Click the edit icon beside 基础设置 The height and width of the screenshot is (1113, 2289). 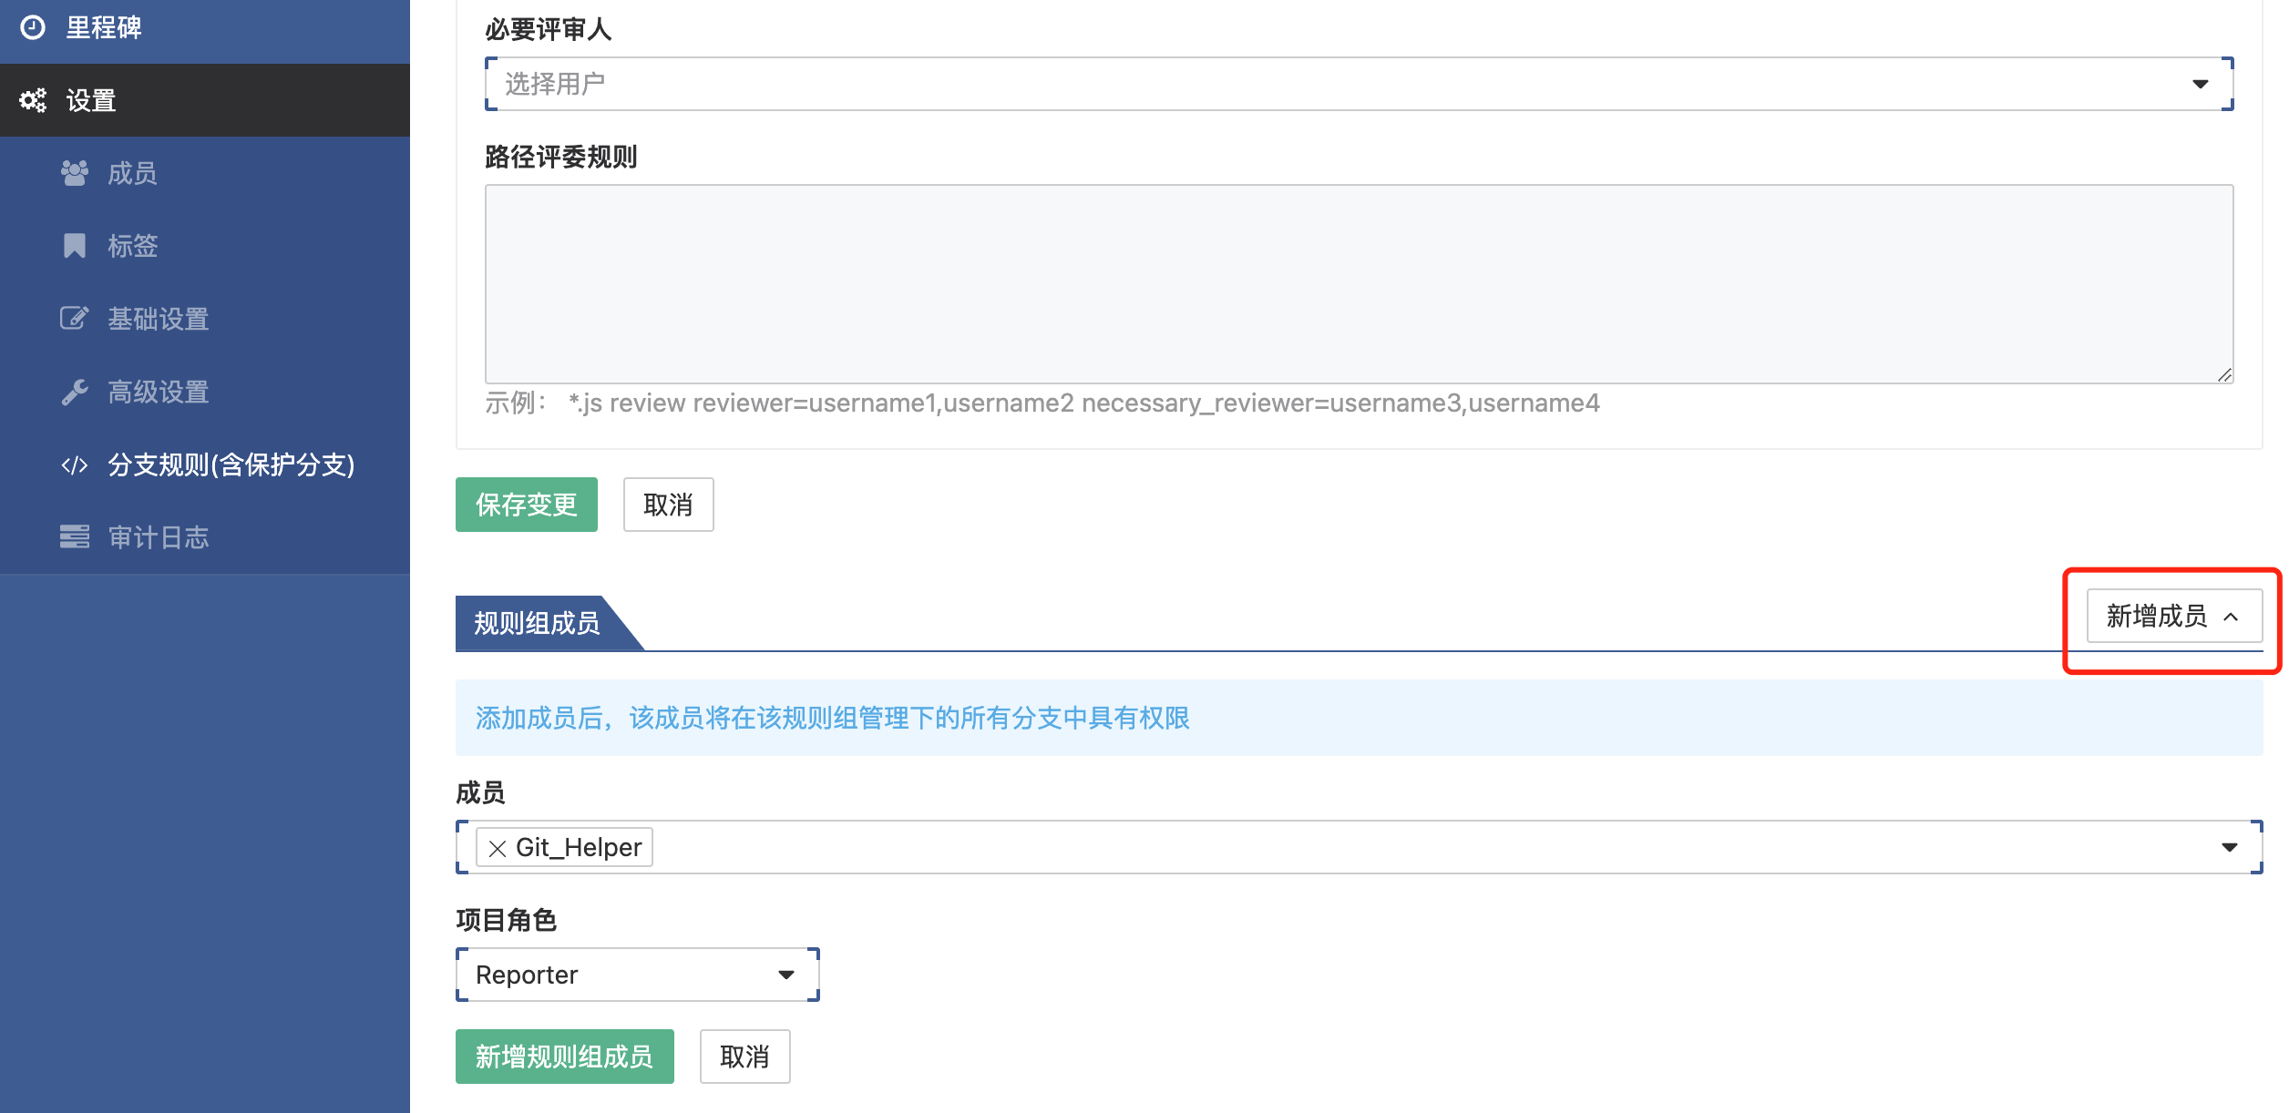coord(75,319)
